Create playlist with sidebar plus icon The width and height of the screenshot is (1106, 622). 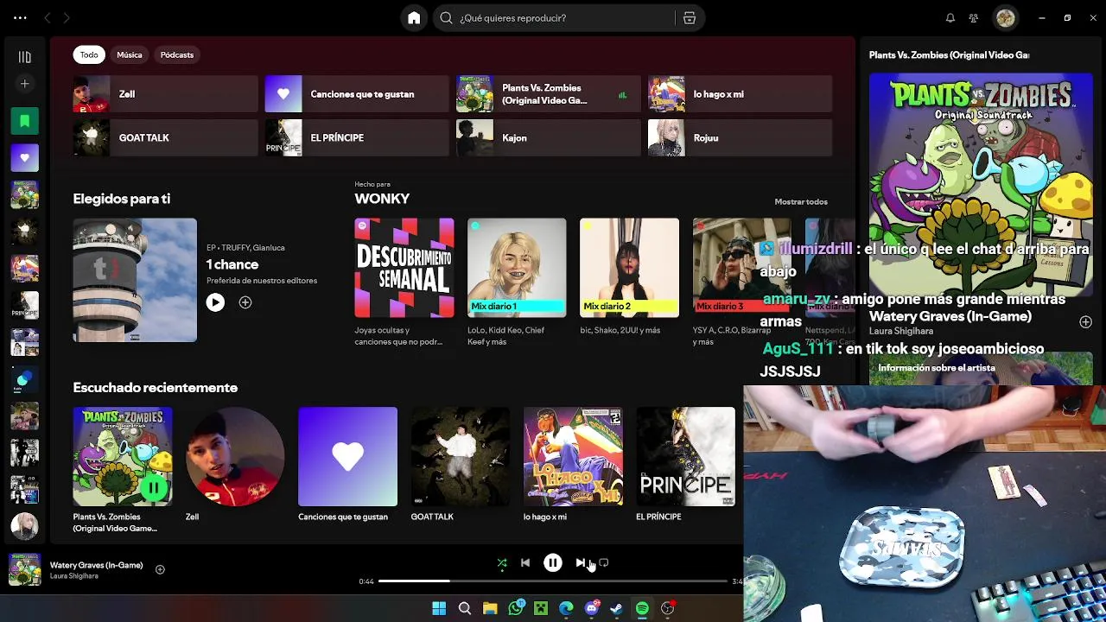pos(24,84)
